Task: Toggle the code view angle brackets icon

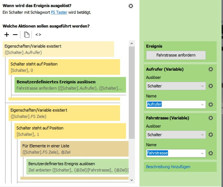Action: click(x=38, y=35)
